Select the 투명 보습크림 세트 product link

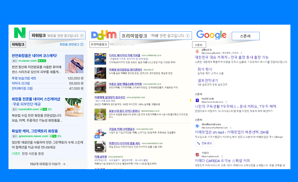[24, 78]
